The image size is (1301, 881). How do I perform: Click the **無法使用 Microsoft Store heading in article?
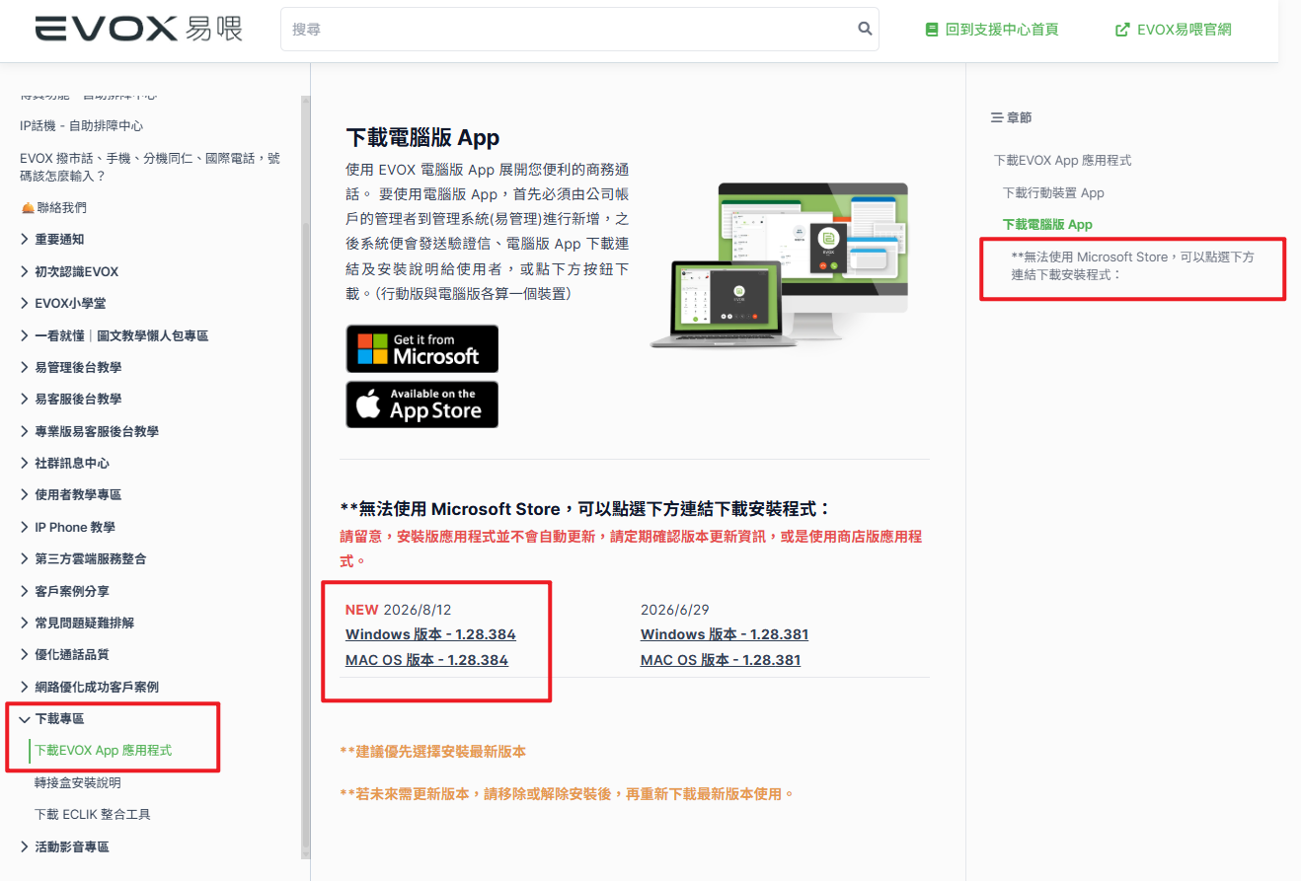coord(585,509)
